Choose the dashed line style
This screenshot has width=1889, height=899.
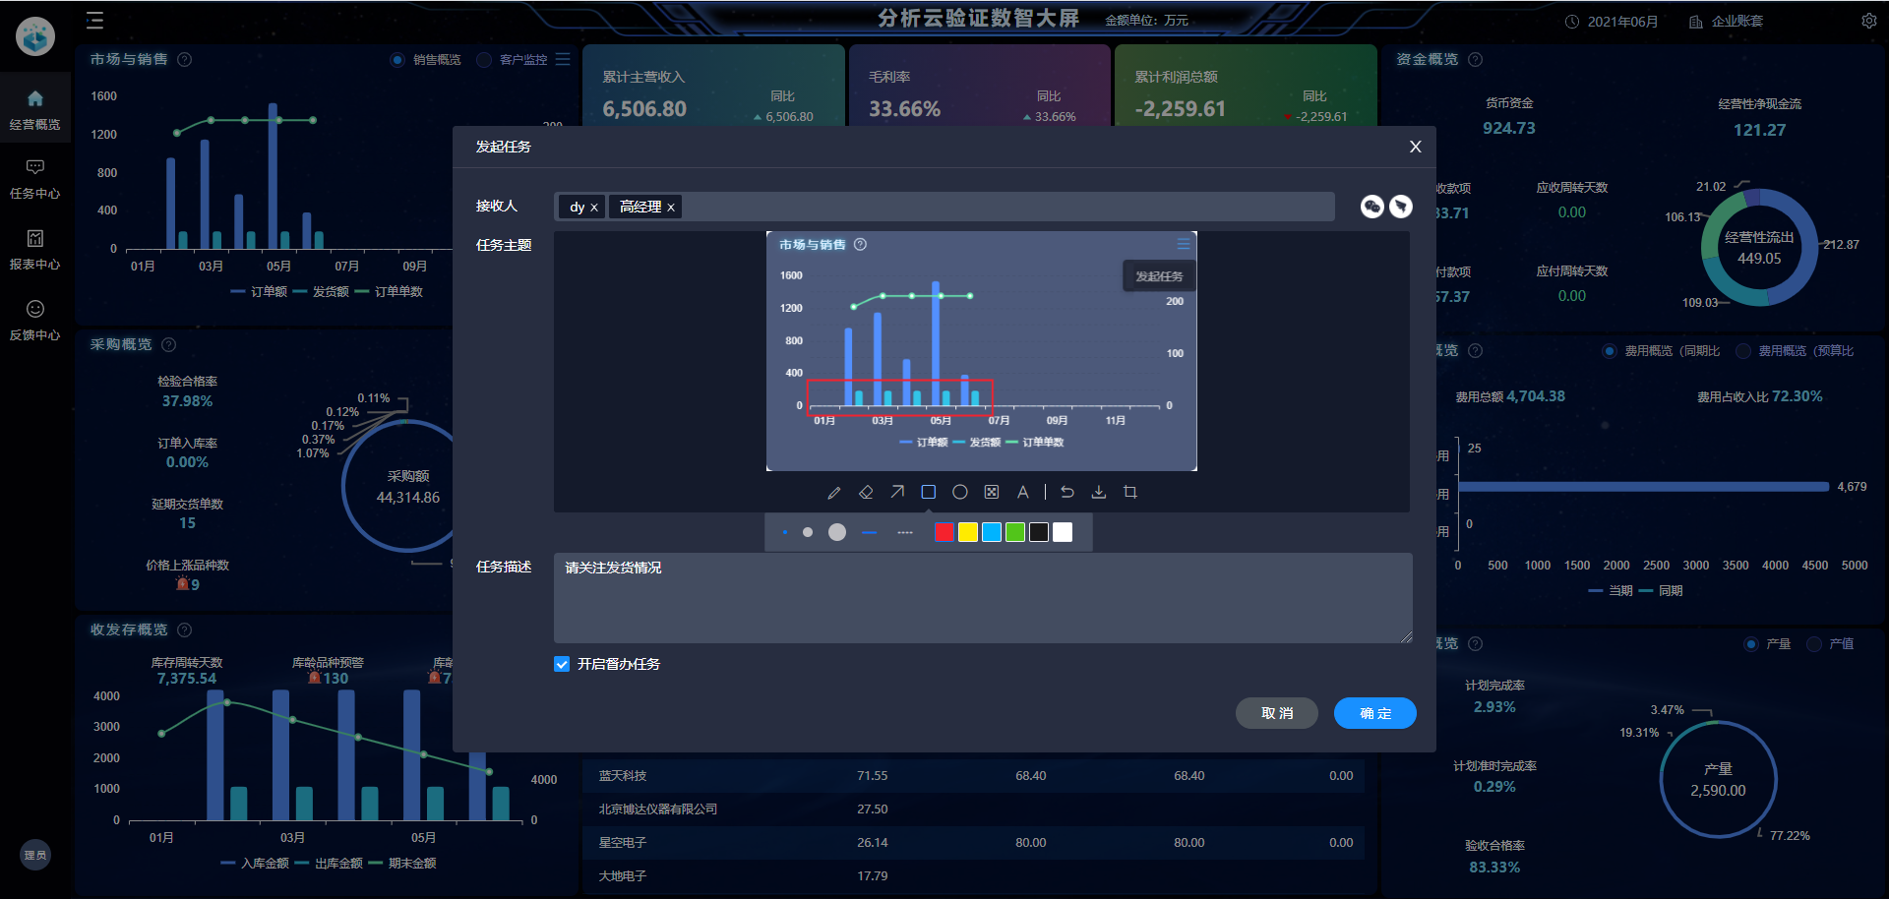coord(905,532)
